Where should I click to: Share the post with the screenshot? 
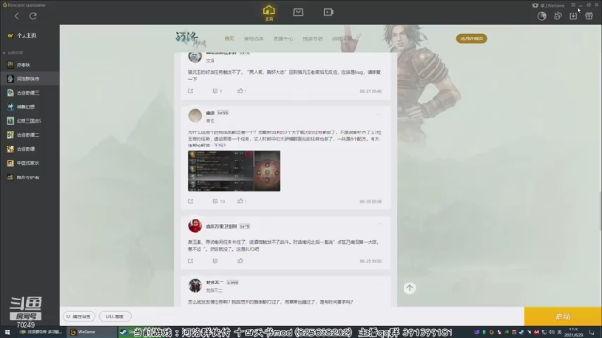(190, 201)
